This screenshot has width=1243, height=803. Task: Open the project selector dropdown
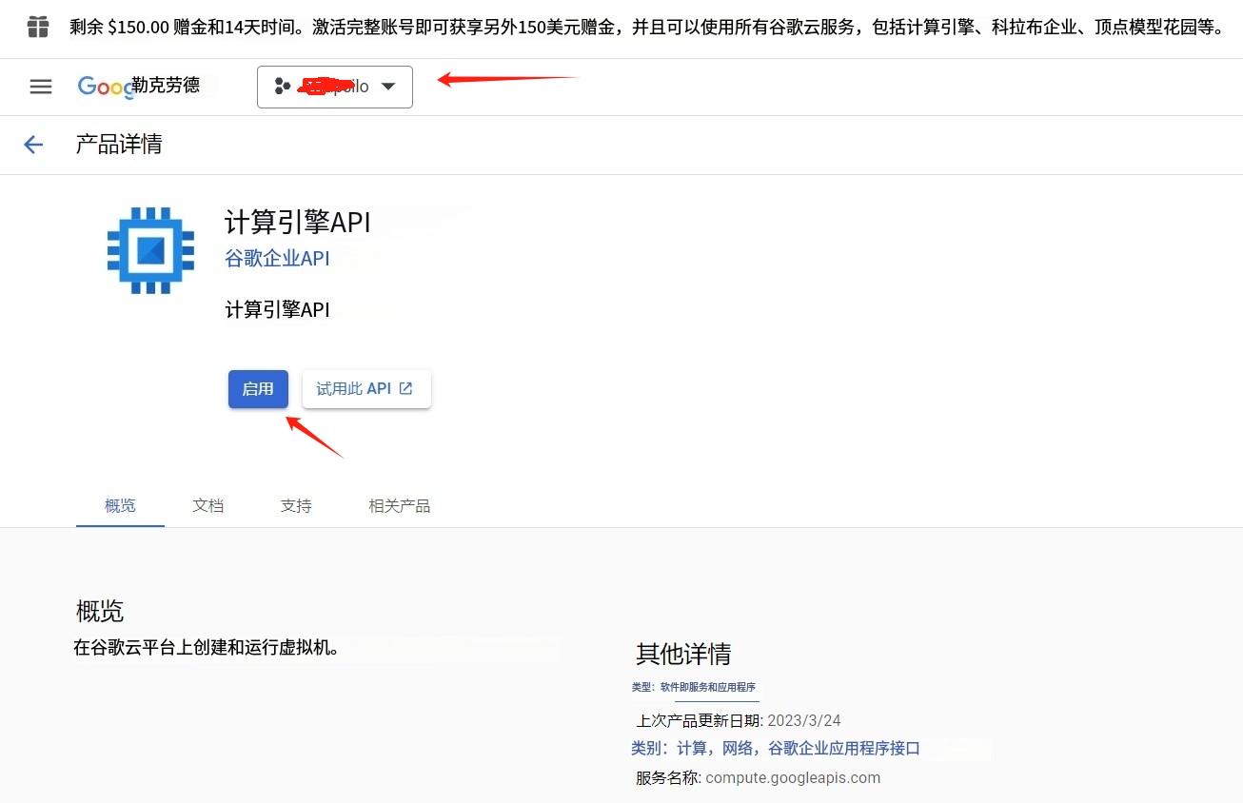(x=335, y=87)
